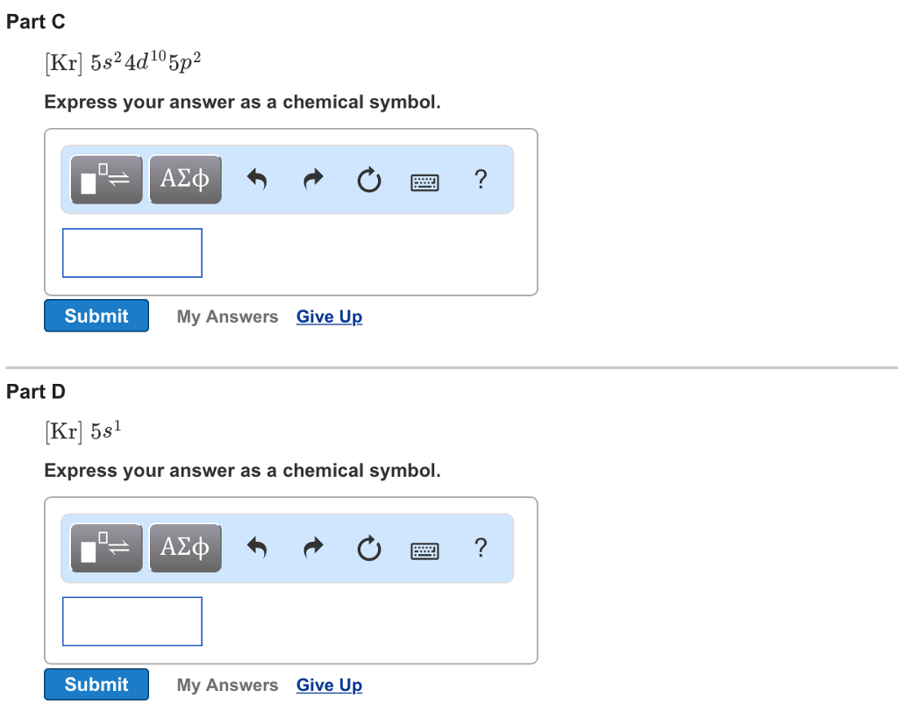Image resolution: width=898 pixels, height=718 pixels.
Task: Open the help question mark in Part C
Action: 479,180
